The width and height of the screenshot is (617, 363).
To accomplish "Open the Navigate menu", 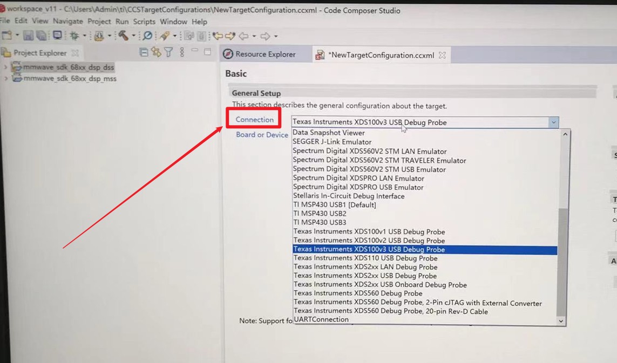I will point(67,21).
